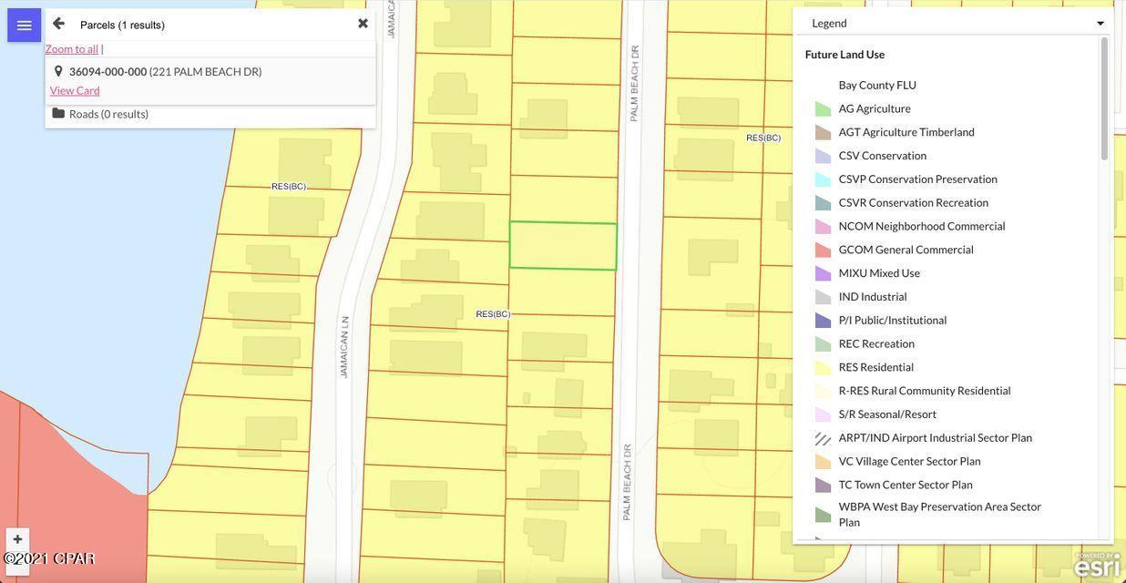Click the Zoom to all link

coord(72,49)
